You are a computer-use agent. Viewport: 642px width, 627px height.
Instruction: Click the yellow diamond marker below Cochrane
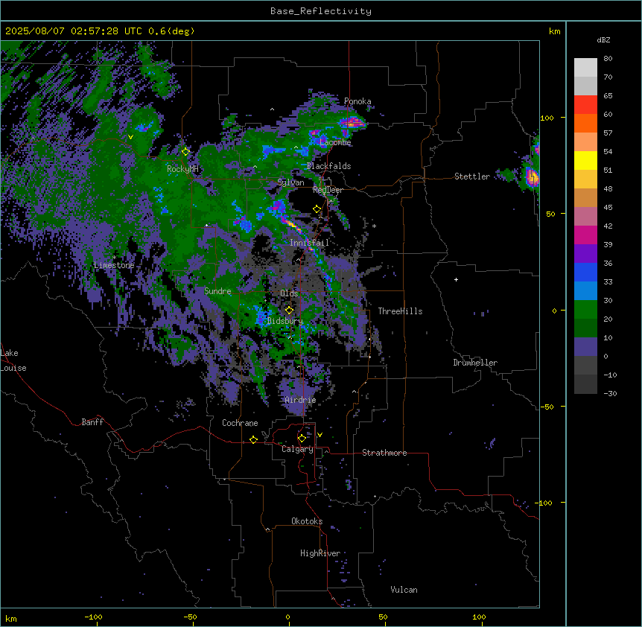tap(253, 439)
